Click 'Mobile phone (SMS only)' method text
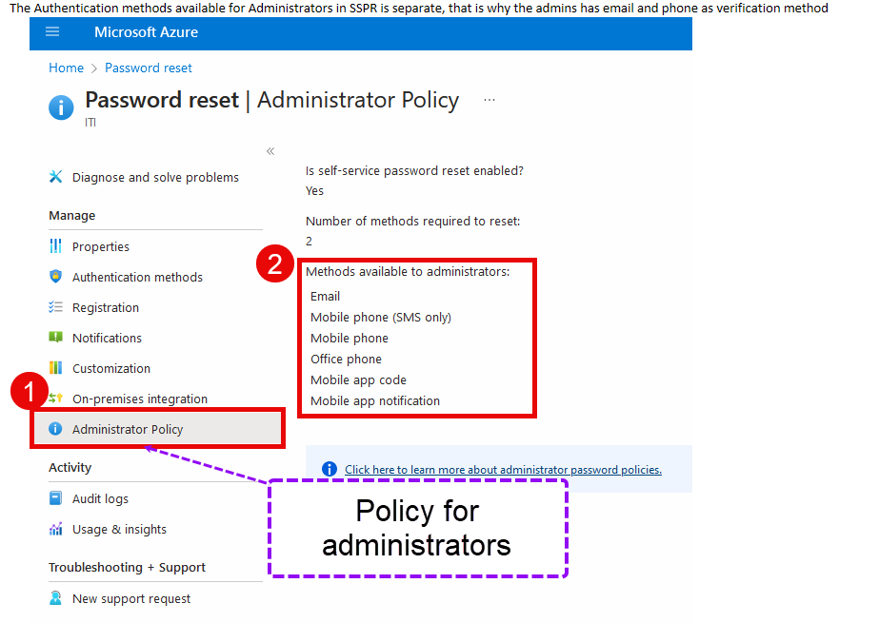 [x=381, y=318]
